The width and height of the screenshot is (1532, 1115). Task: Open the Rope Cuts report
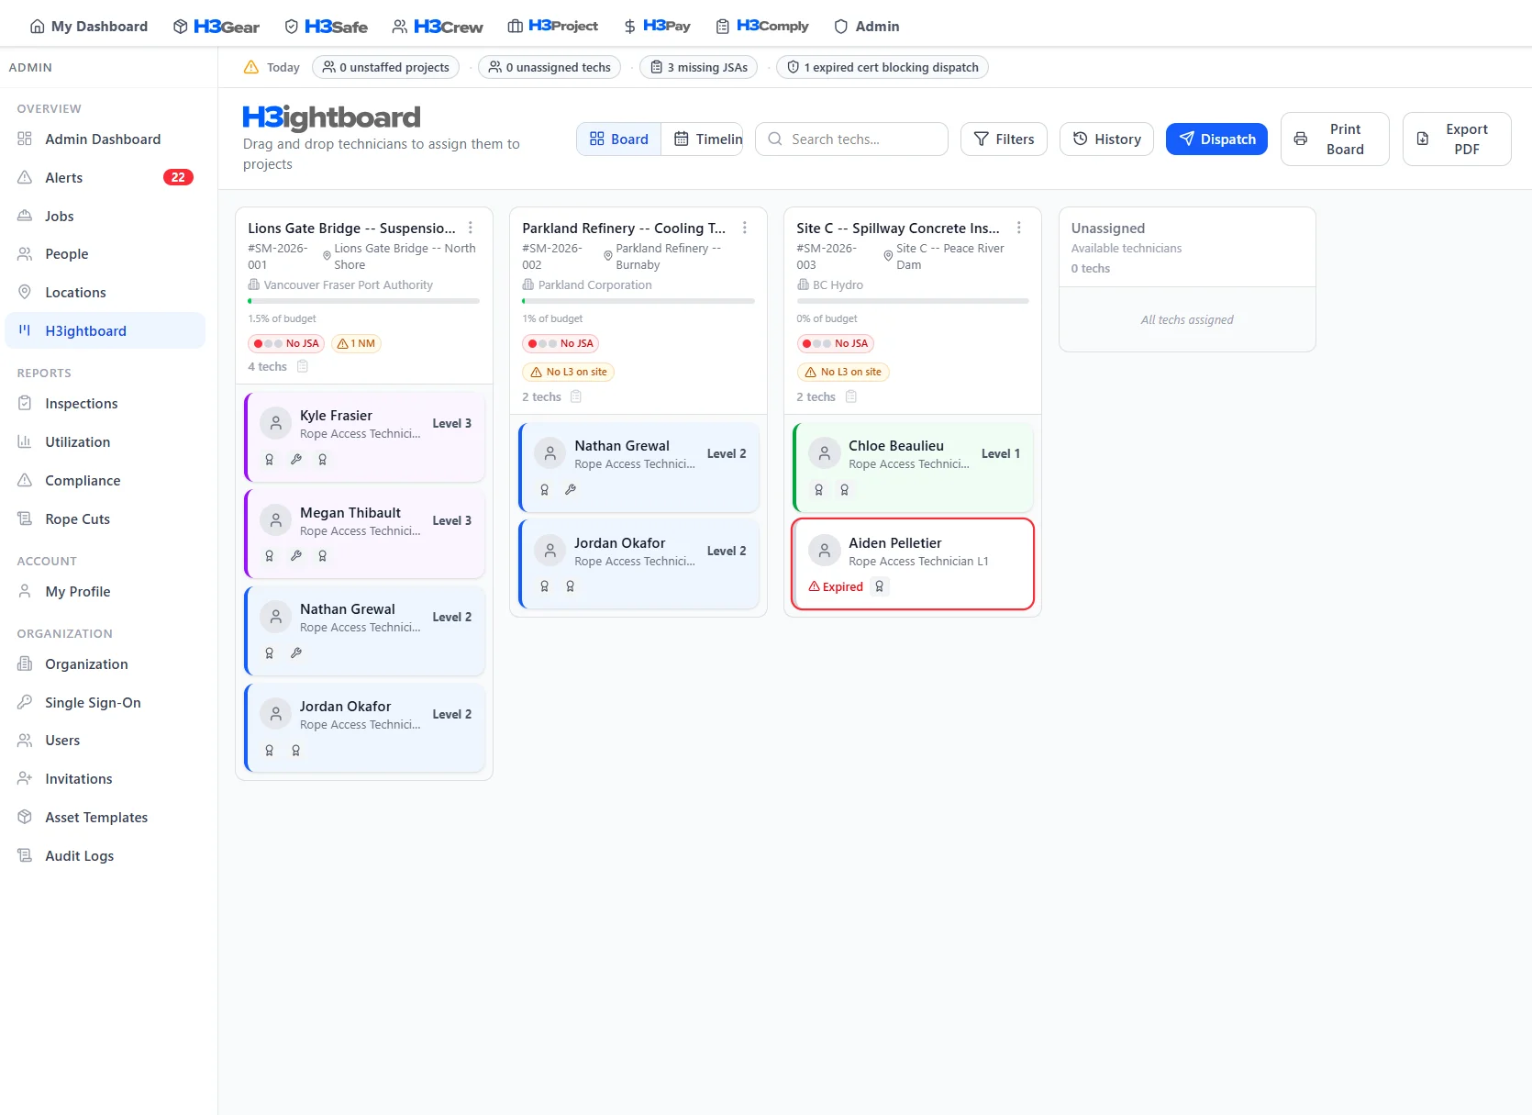(x=105, y=519)
